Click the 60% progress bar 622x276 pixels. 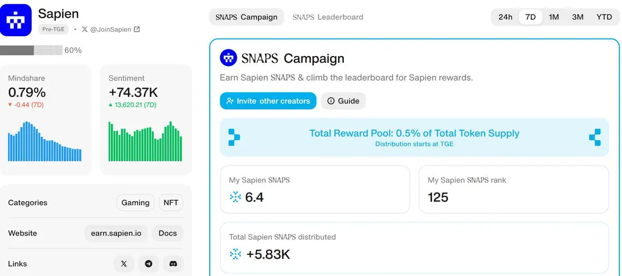31,50
